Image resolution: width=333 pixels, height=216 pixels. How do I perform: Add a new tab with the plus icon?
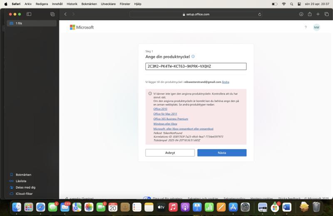click(x=318, y=14)
